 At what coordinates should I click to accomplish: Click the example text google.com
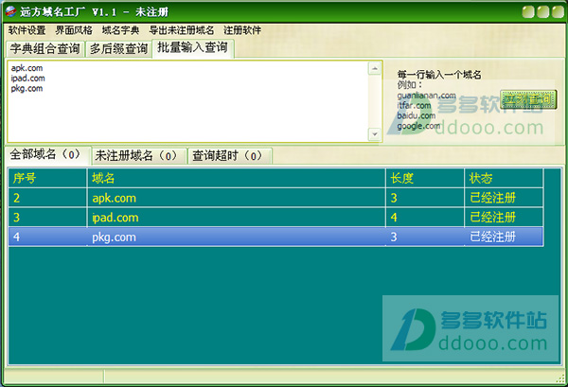tap(418, 126)
